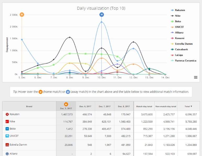The width and height of the screenshot is (202, 156).
Task: Click Caixabank data point on 13. Dec
Action: coord(149,69)
